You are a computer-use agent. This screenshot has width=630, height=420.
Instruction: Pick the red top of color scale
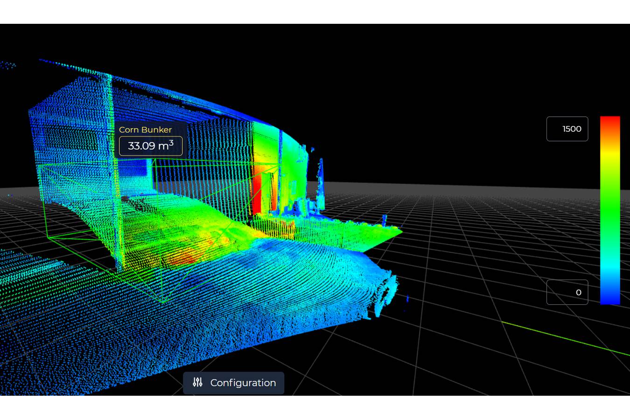pyautogui.click(x=609, y=122)
